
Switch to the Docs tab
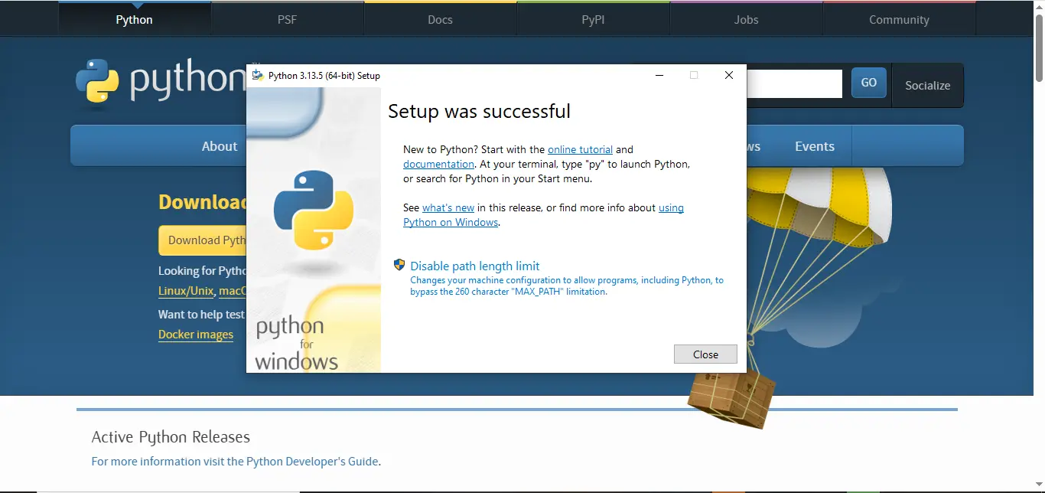click(x=441, y=19)
